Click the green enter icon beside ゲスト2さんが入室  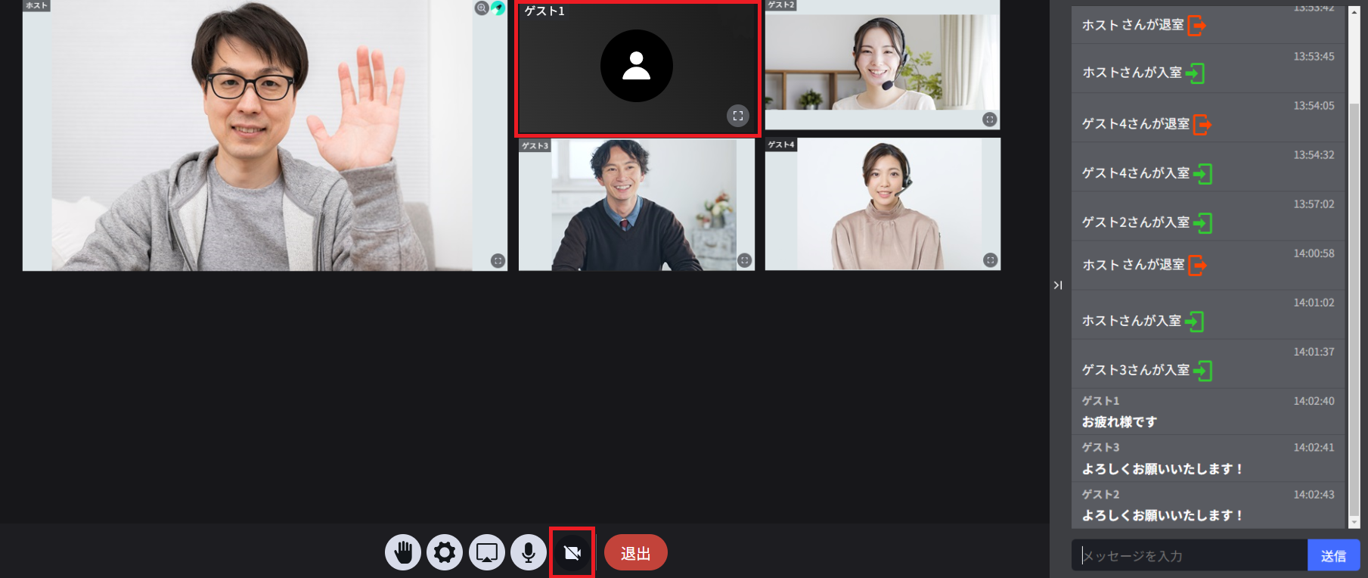(x=1202, y=223)
